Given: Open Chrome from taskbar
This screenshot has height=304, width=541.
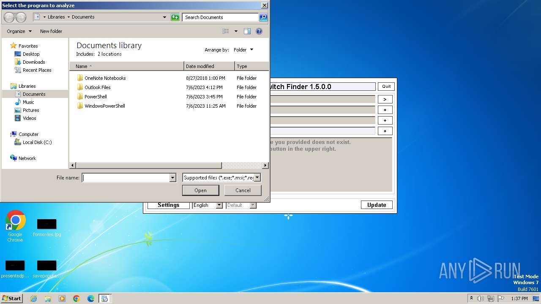Looking at the screenshot, I should point(77,299).
